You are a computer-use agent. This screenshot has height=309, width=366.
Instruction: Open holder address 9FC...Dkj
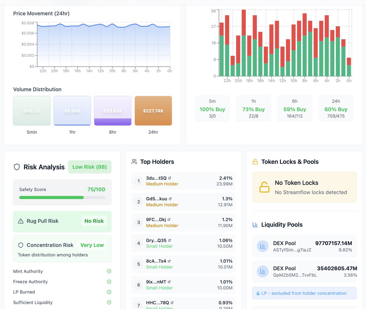click(x=156, y=220)
